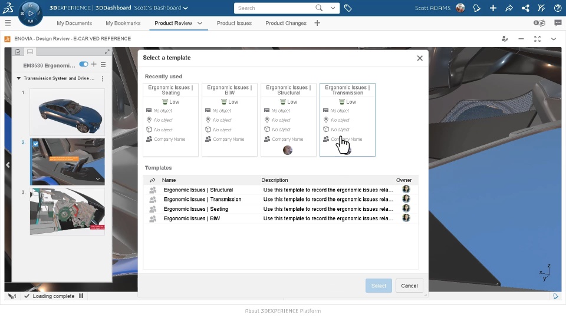The width and height of the screenshot is (566, 318).
Task: Choose Ergonomic Issues | Structural recent card
Action: 288,120
